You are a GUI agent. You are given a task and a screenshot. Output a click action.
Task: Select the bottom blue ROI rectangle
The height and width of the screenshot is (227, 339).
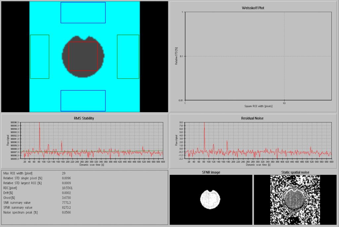click(83, 101)
